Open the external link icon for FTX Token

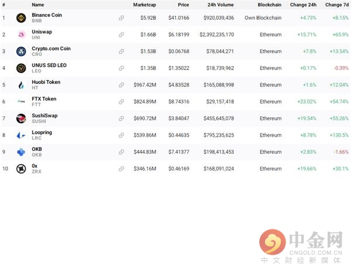[121, 102]
